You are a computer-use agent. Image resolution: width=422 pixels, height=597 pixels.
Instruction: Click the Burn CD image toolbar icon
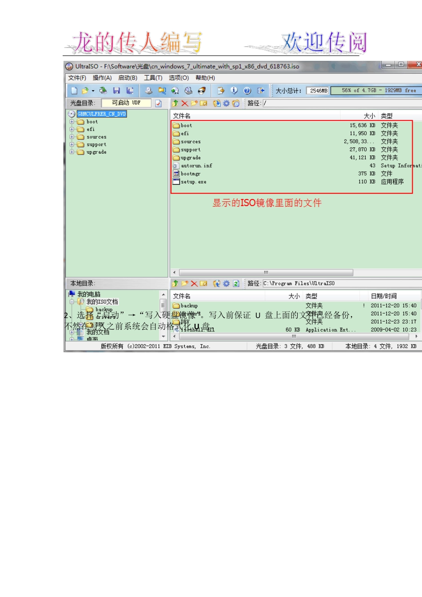(x=202, y=91)
